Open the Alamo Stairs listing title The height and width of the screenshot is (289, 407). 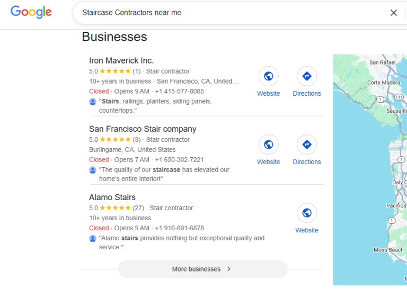[x=112, y=197]
